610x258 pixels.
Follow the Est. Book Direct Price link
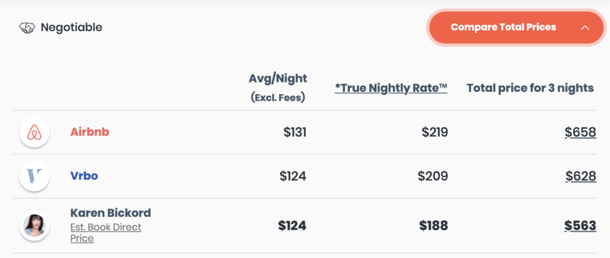105,232
